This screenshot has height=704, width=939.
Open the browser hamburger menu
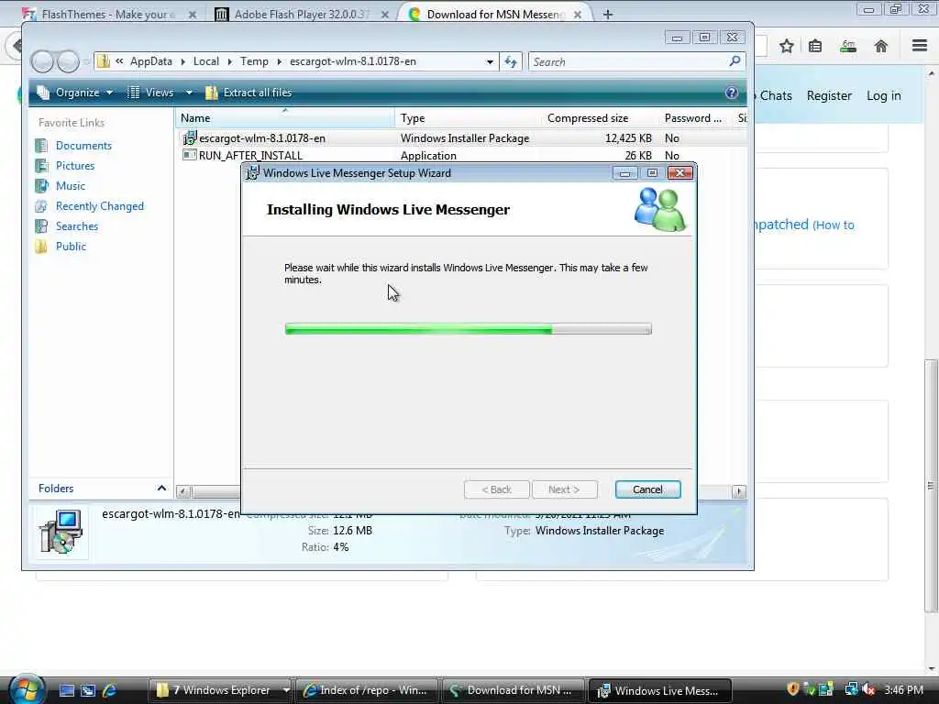(x=919, y=46)
